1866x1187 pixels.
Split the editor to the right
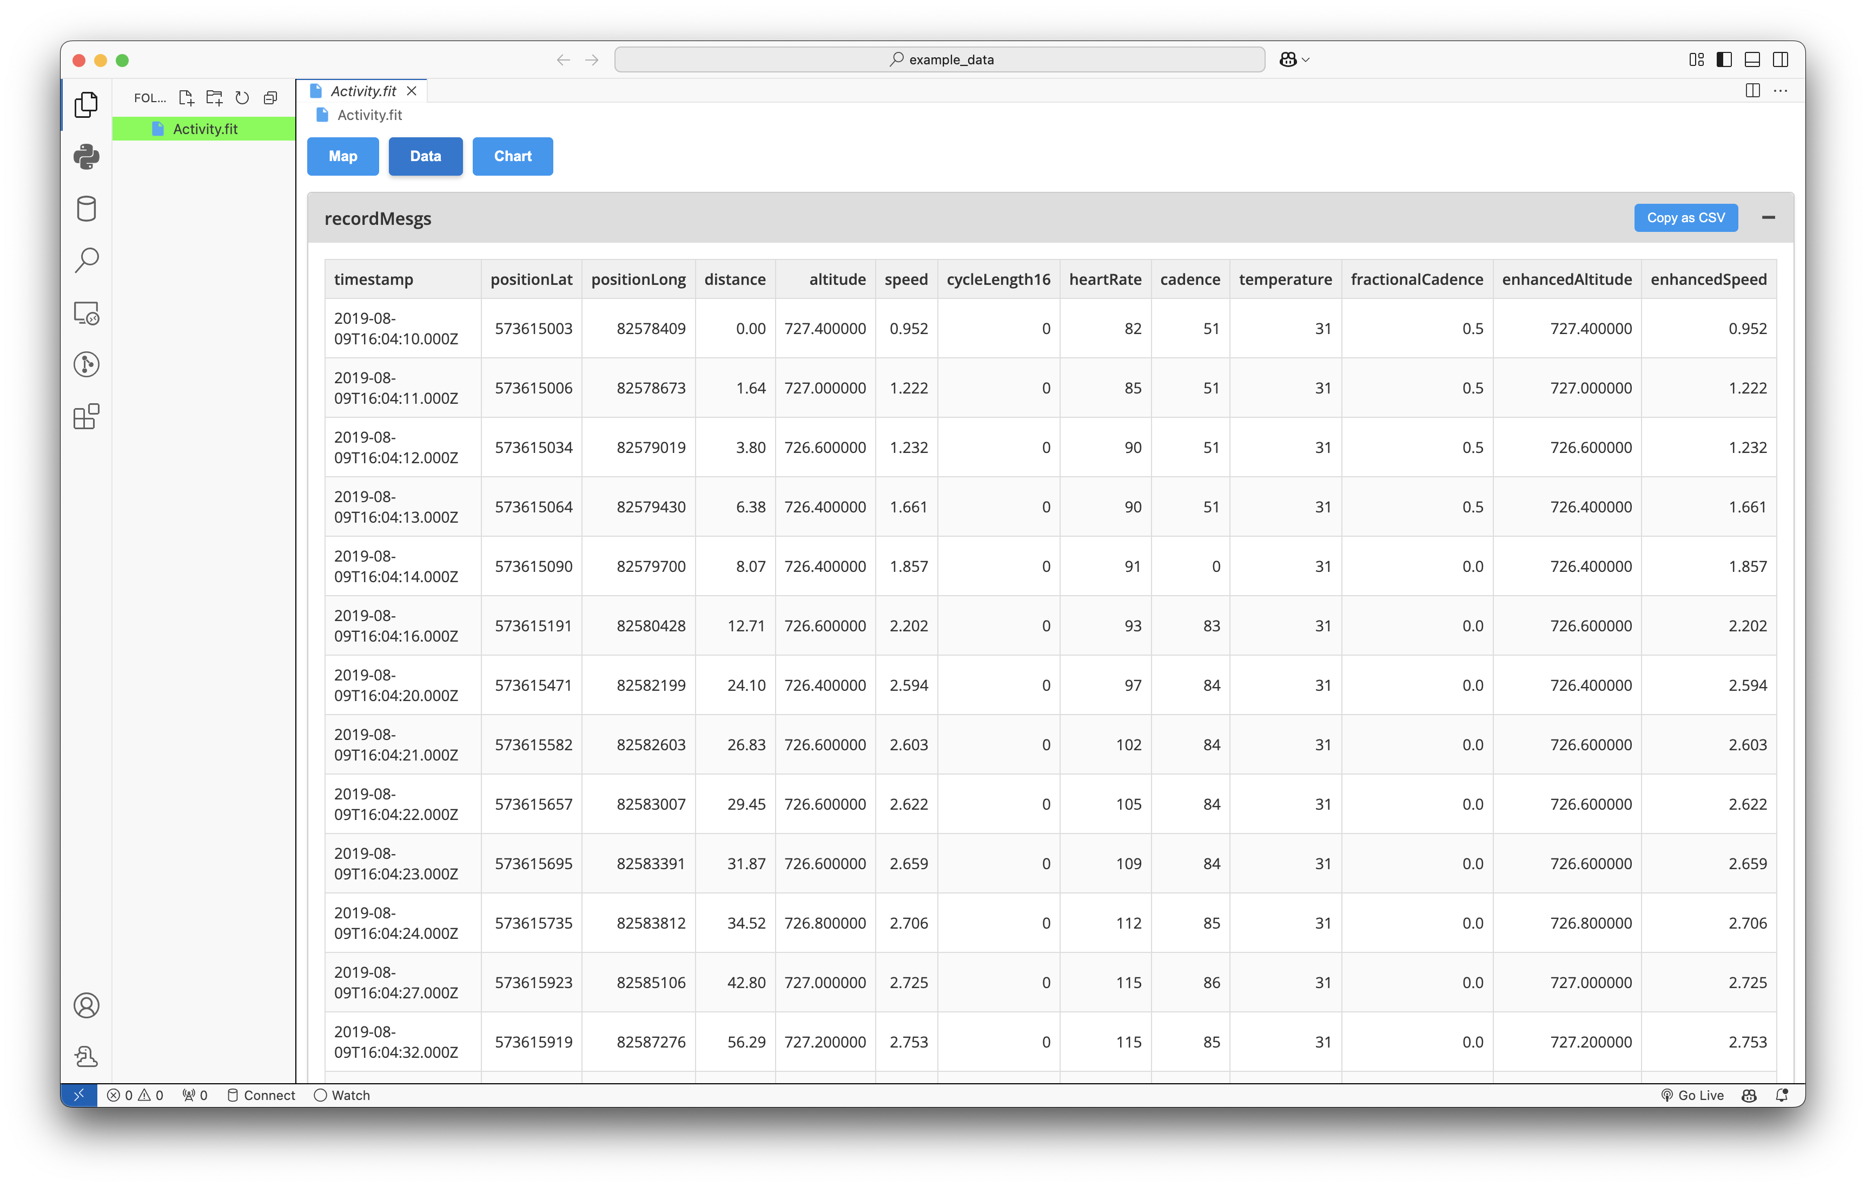[x=1752, y=91]
